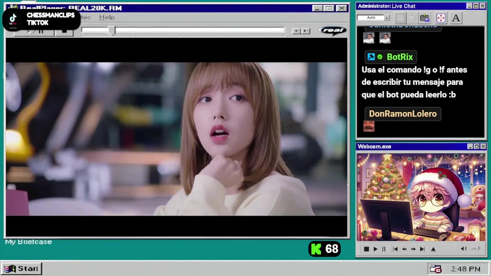Click the BotRix username in chat
Screen dimensions: 491x276
[400, 57]
